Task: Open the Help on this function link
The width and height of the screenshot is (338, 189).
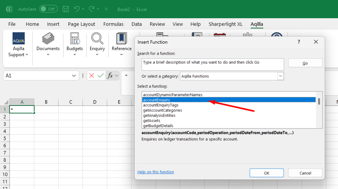Action: click(x=156, y=172)
